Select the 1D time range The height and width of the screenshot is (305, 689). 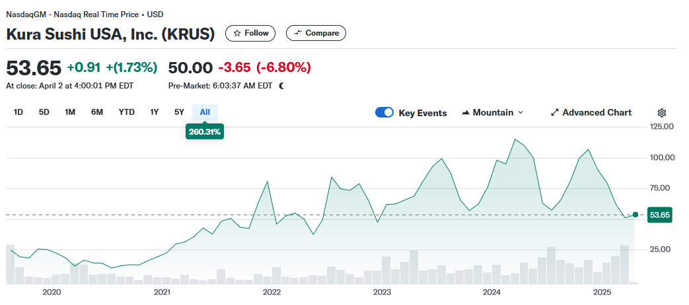pos(18,112)
